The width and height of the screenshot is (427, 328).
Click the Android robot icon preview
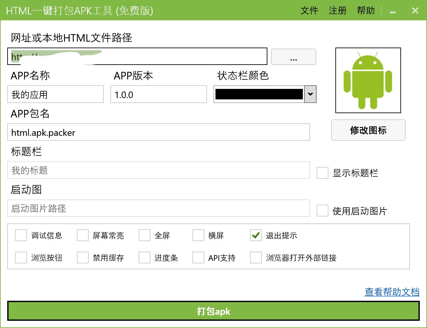click(x=368, y=80)
